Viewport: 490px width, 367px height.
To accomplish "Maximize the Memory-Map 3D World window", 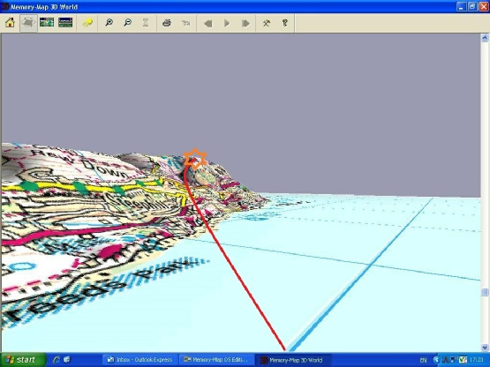I will pyautogui.click(x=472, y=6).
